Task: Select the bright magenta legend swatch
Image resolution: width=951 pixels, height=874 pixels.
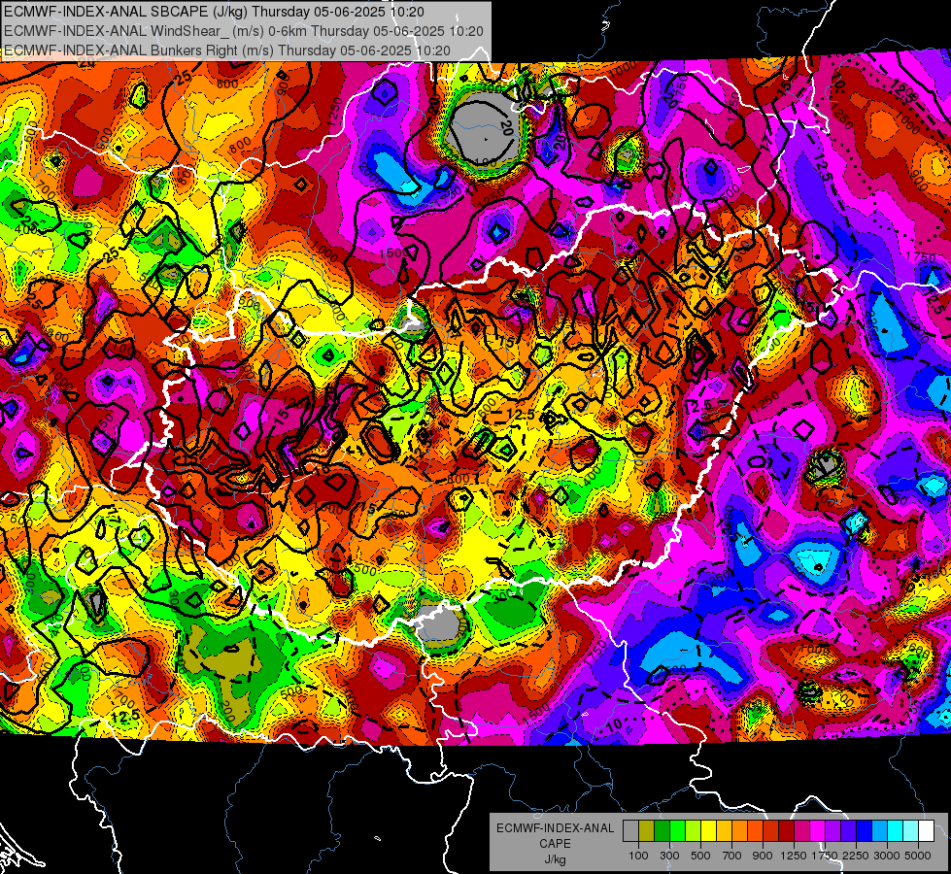Action: point(818,831)
